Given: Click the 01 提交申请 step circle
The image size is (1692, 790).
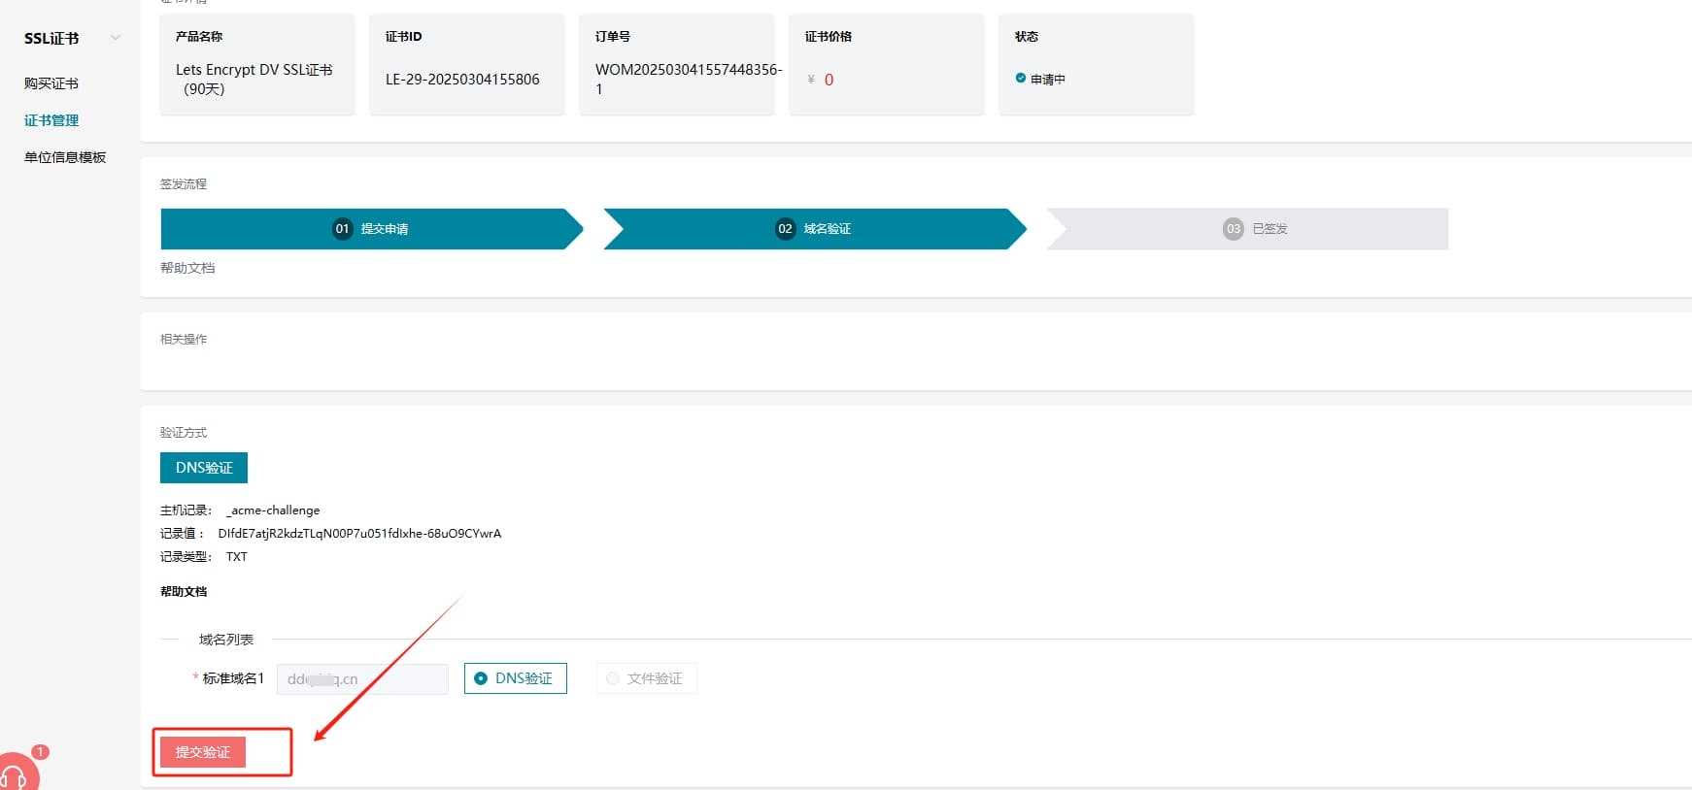Looking at the screenshot, I should (x=342, y=229).
